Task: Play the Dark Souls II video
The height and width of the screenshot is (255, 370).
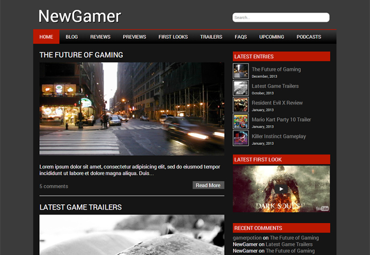Action: (x=281, y=189)
